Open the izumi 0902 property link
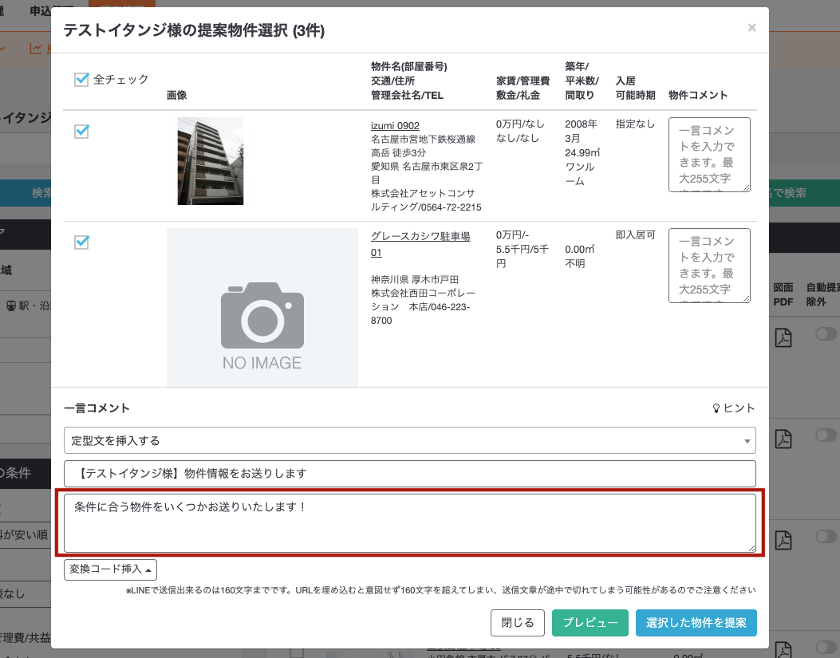The width and height of the screenshot is (840, 658). (x=395, y=125)
